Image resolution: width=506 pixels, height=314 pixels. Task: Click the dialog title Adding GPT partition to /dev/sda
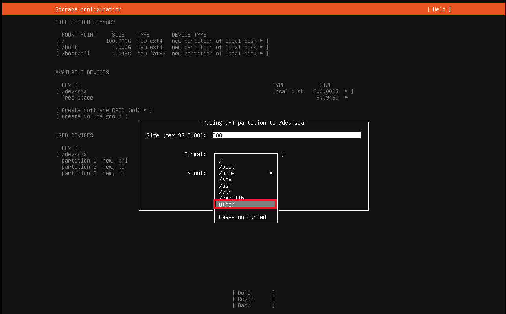tap(254, 123)
